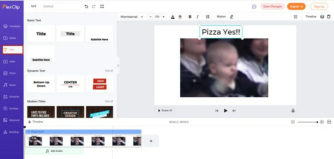The image size is (334, 159).
Task: Open the chat feedback bubble icon
Action: click(x=254, y=6)
